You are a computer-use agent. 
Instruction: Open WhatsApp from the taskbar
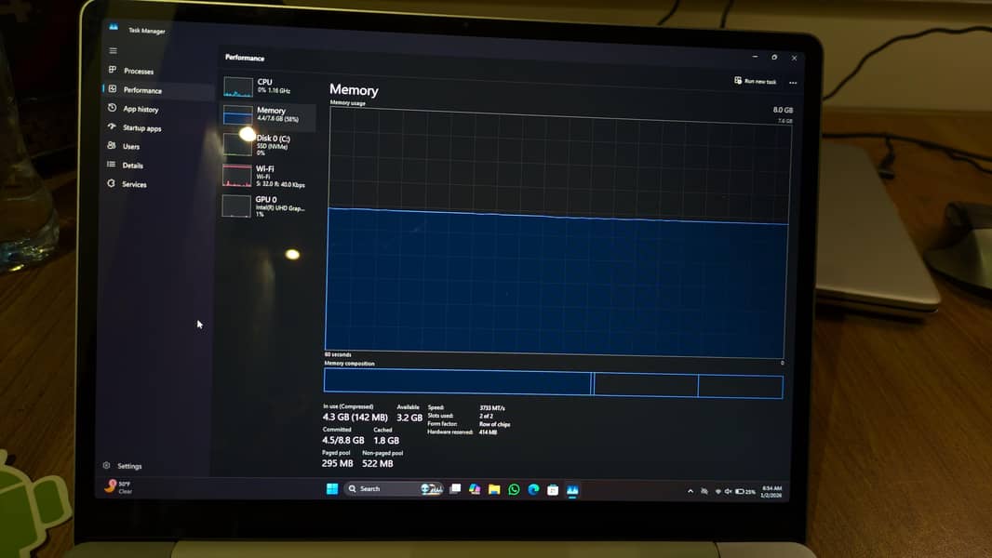point(514,490)
